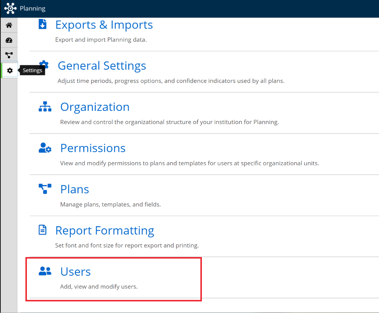
Task: Click the Permissions user-gear icon
Action: (45, 147)
